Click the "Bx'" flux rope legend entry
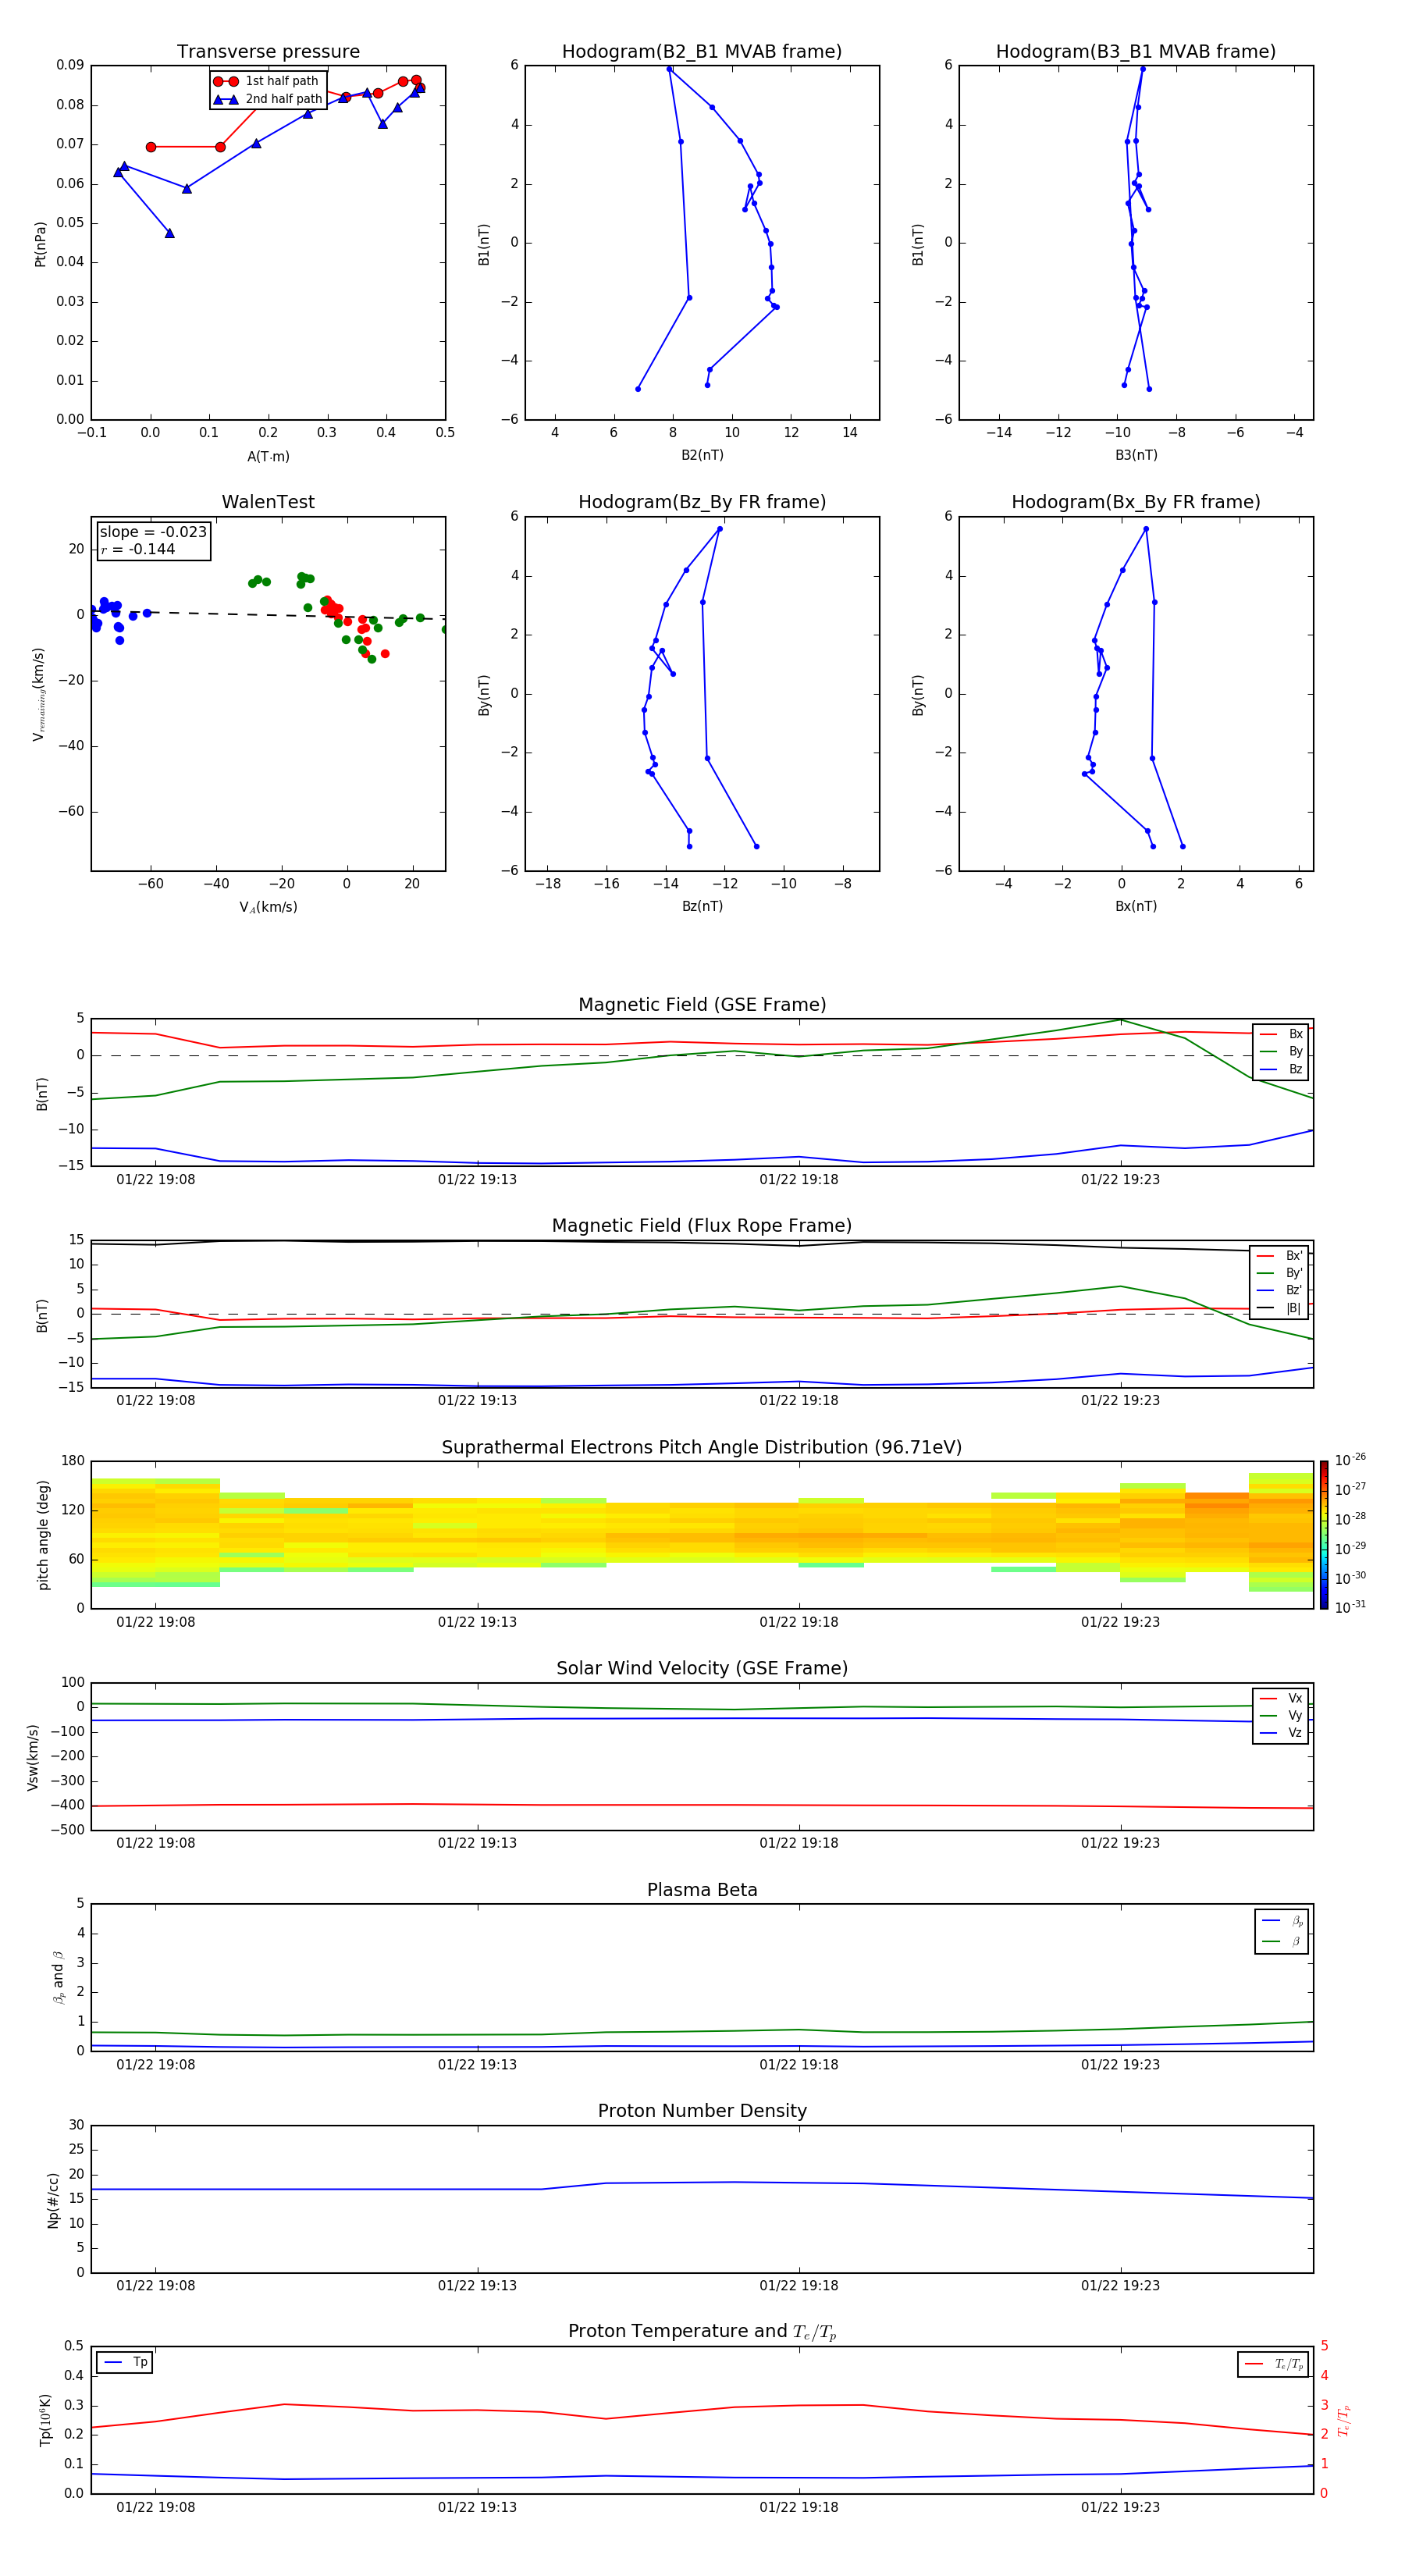 [1281, 1256]
